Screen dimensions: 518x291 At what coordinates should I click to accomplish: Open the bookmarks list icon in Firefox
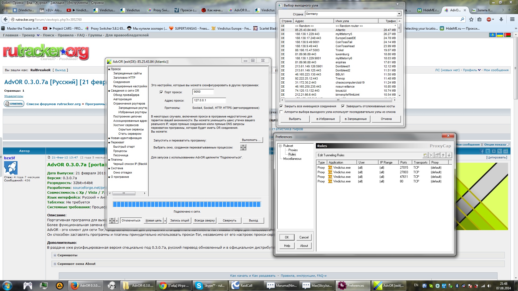click(479, 19)
